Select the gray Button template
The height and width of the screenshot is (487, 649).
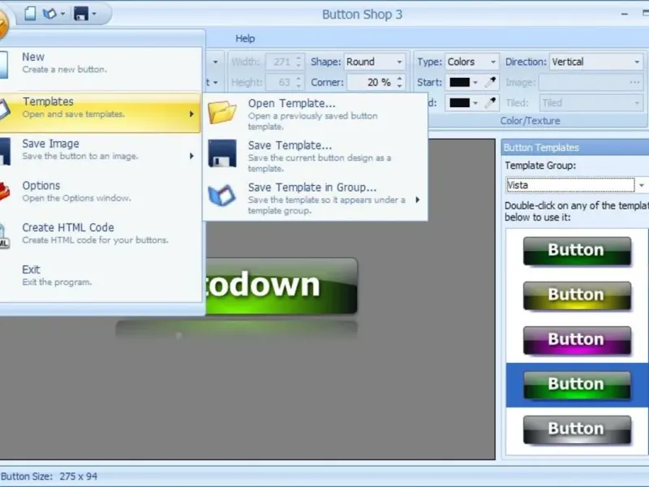tap(577, 430)
